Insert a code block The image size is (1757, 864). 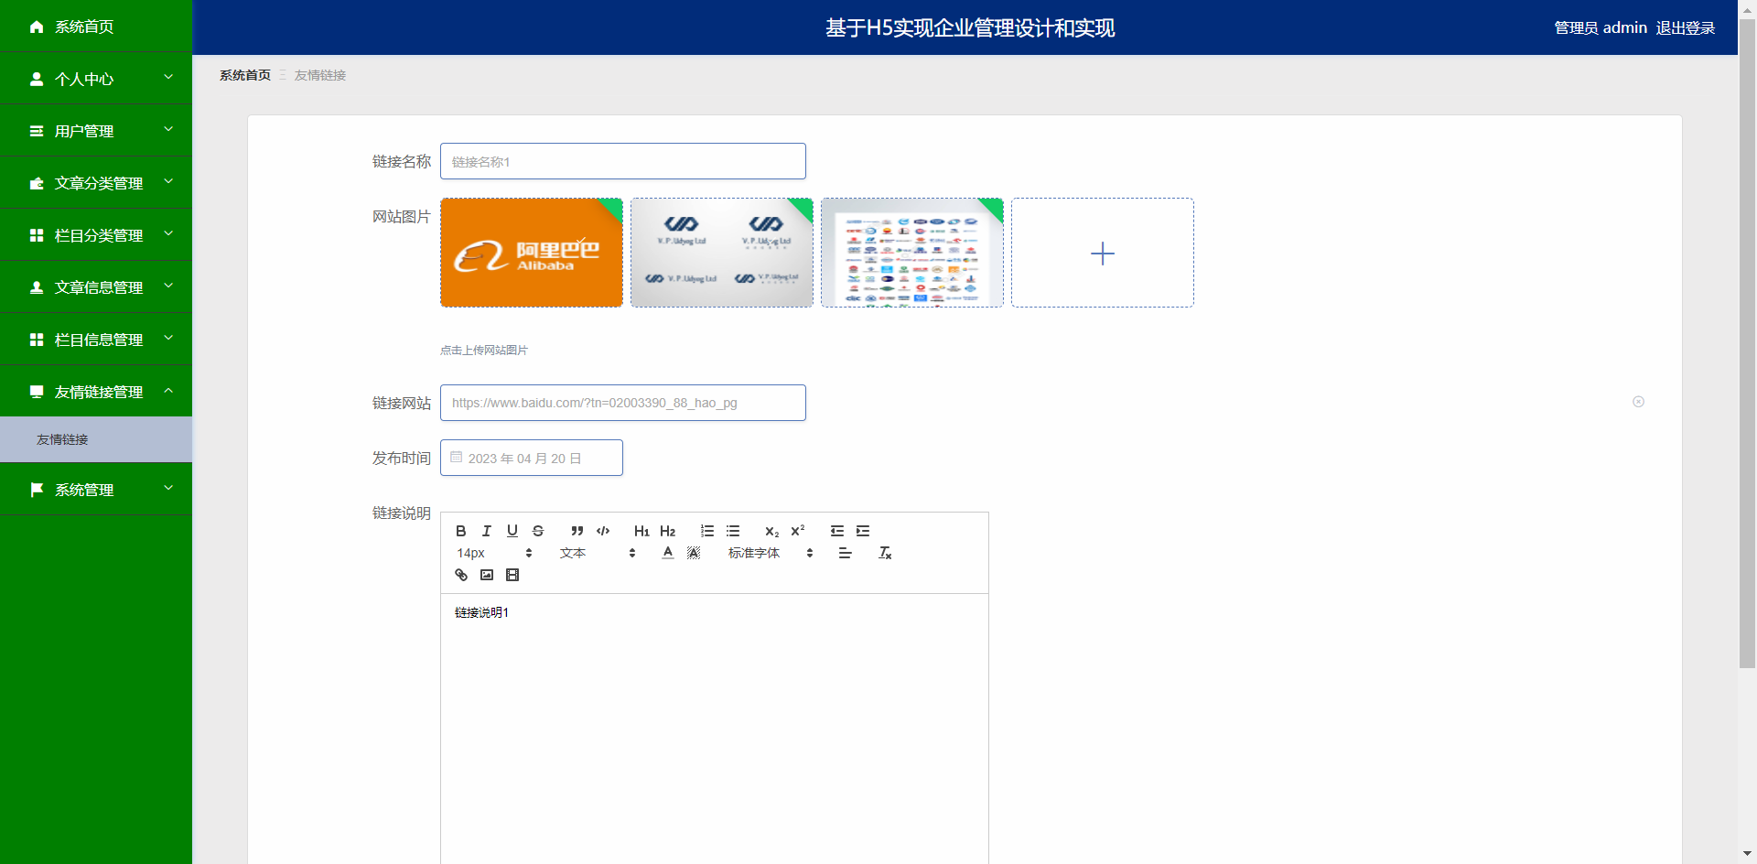[x=603, y=531]
